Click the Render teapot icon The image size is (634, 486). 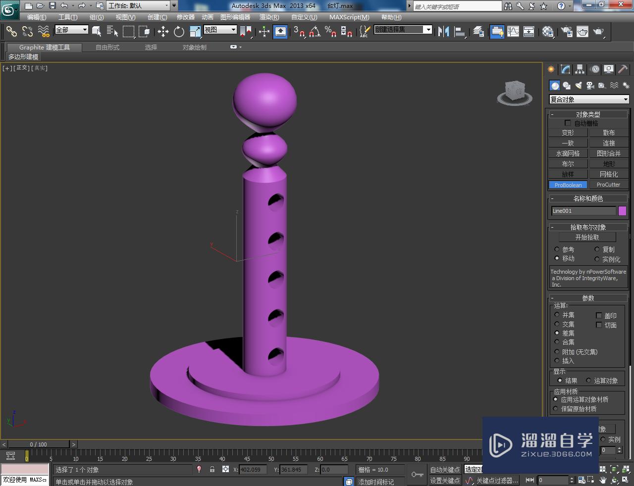(x=599, y=32)
